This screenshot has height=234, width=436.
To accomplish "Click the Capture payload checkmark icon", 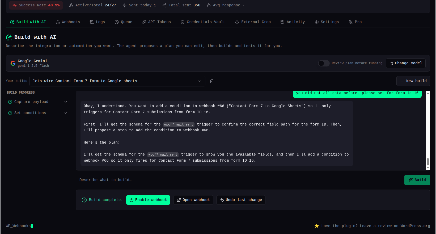I will point(10,102).
